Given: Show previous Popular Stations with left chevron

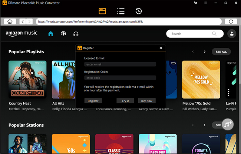Looking at the screenshot, I should pos(193,125).
